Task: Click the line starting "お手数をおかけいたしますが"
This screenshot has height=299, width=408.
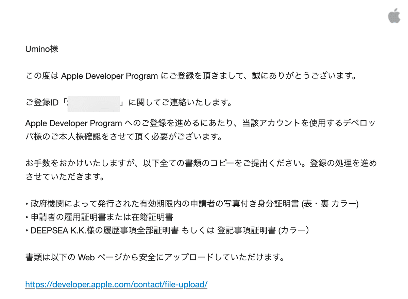Action: tap(201, 164)
